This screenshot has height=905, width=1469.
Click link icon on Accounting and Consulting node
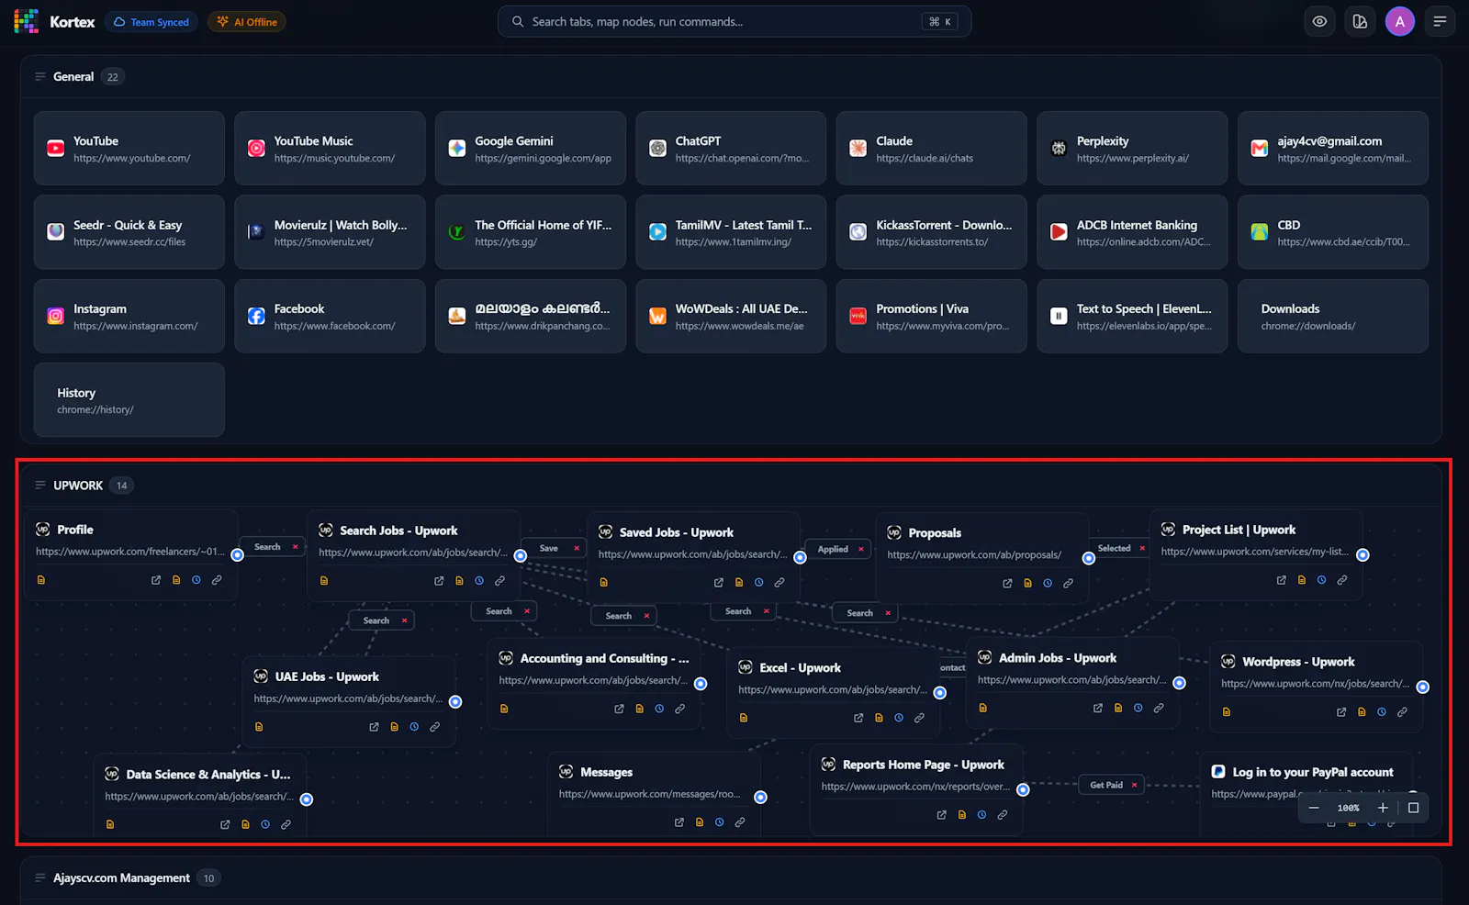click(x=679, y=709)
